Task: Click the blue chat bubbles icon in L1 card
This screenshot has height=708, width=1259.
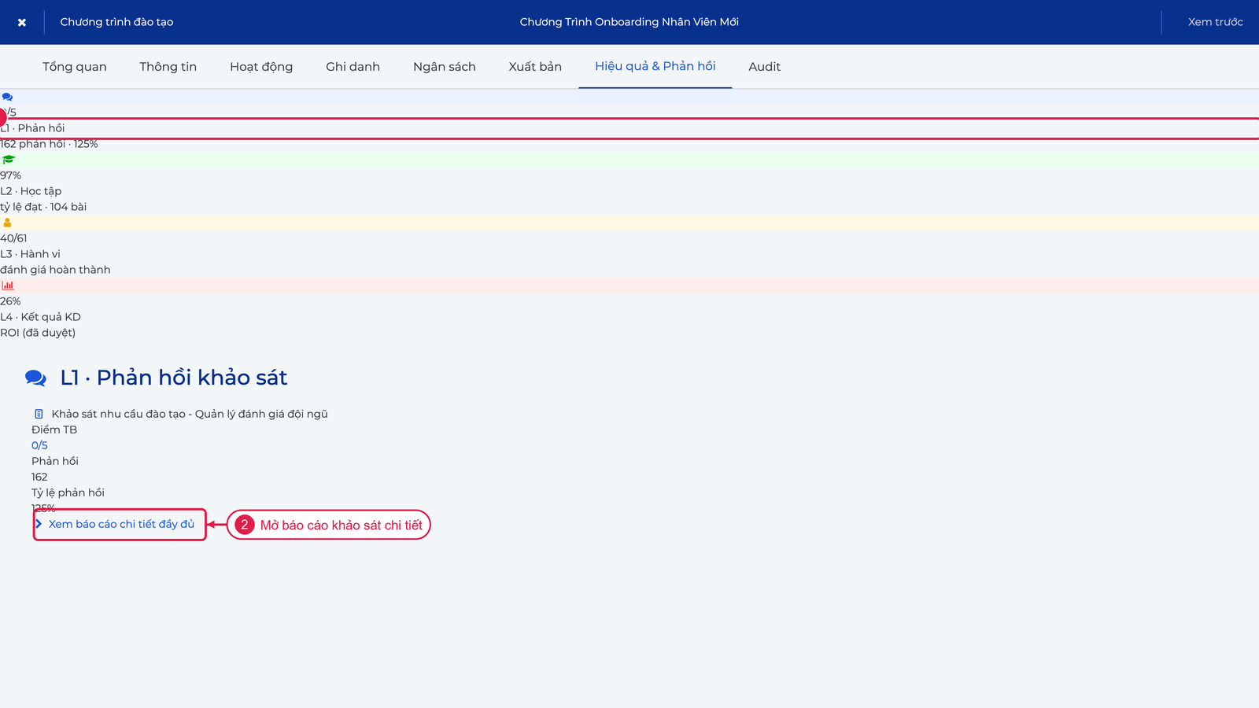Action: coord(7,97)
